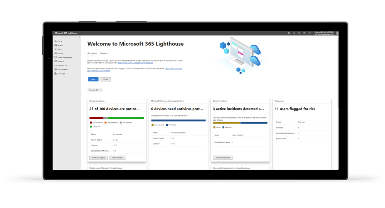Select Contoso row in Antivirus protection card

coord(178,144)
